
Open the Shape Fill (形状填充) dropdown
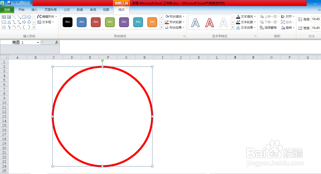(x=175, y=16)
